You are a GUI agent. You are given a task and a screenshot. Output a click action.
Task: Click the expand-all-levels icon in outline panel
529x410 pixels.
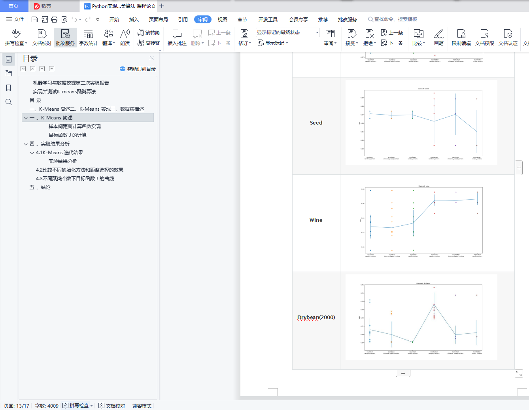click(x=42, y=68)
